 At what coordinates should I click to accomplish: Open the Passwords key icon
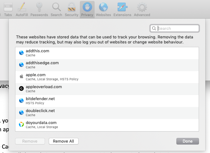(39, 7)
